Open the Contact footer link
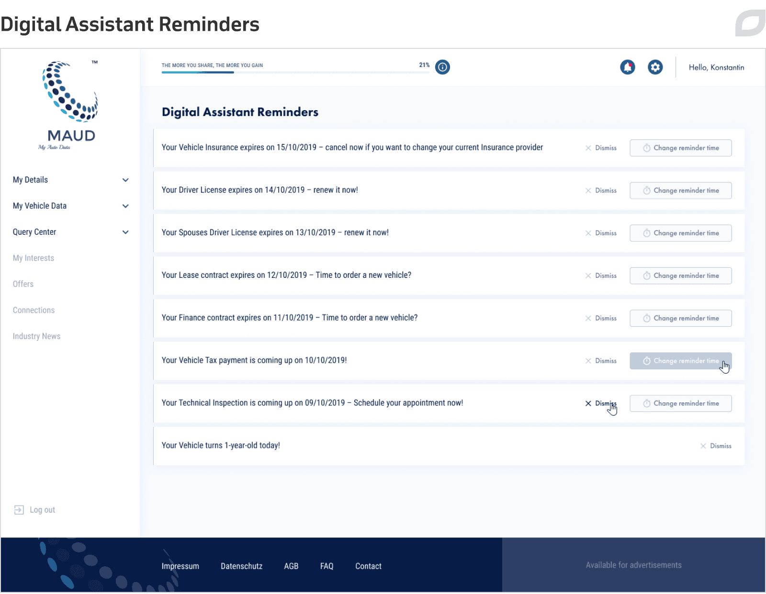The width and height of the screenshot is (766, 594). point(368,566)
